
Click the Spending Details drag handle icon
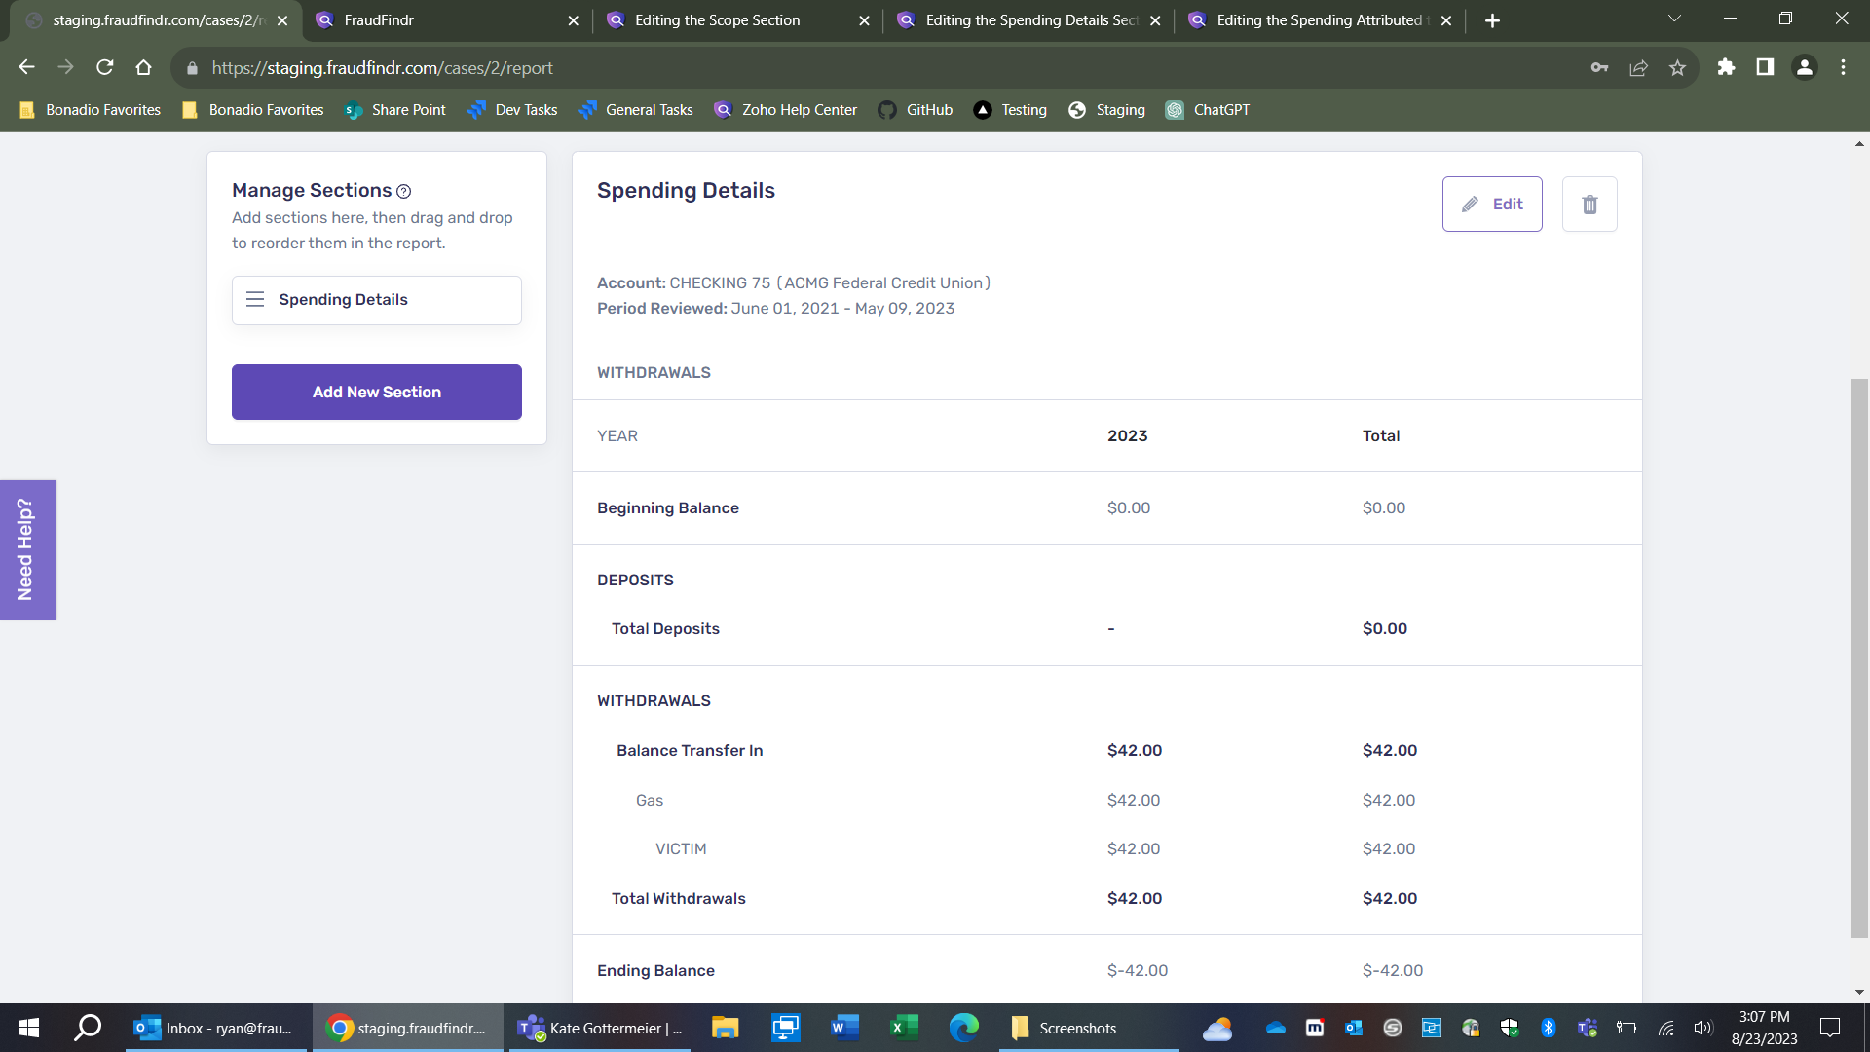pyautogui.click(x=255, y=300)
